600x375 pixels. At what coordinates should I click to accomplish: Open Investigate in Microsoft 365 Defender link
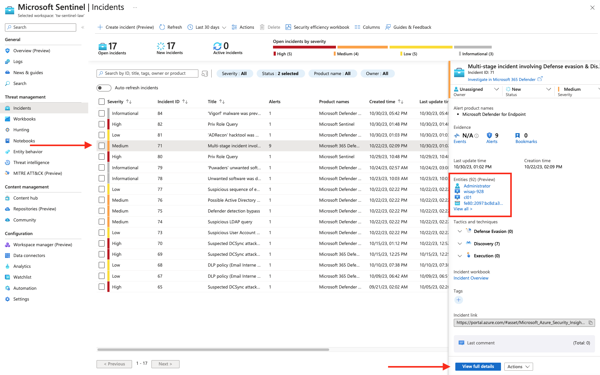coord(502,79)
